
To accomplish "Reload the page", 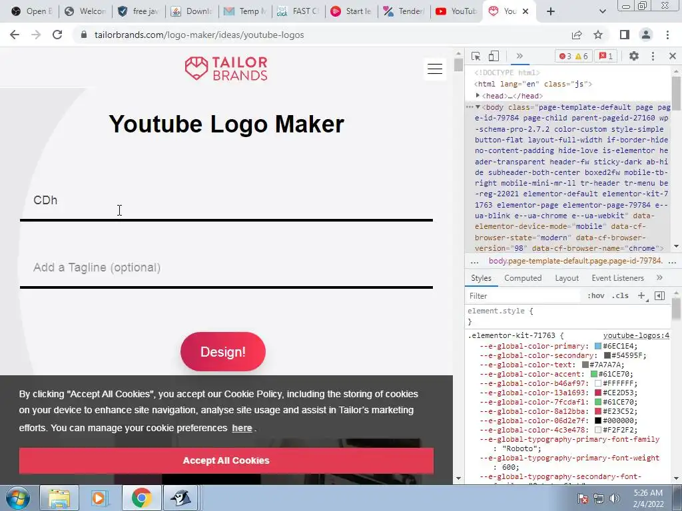I will 57,35.
